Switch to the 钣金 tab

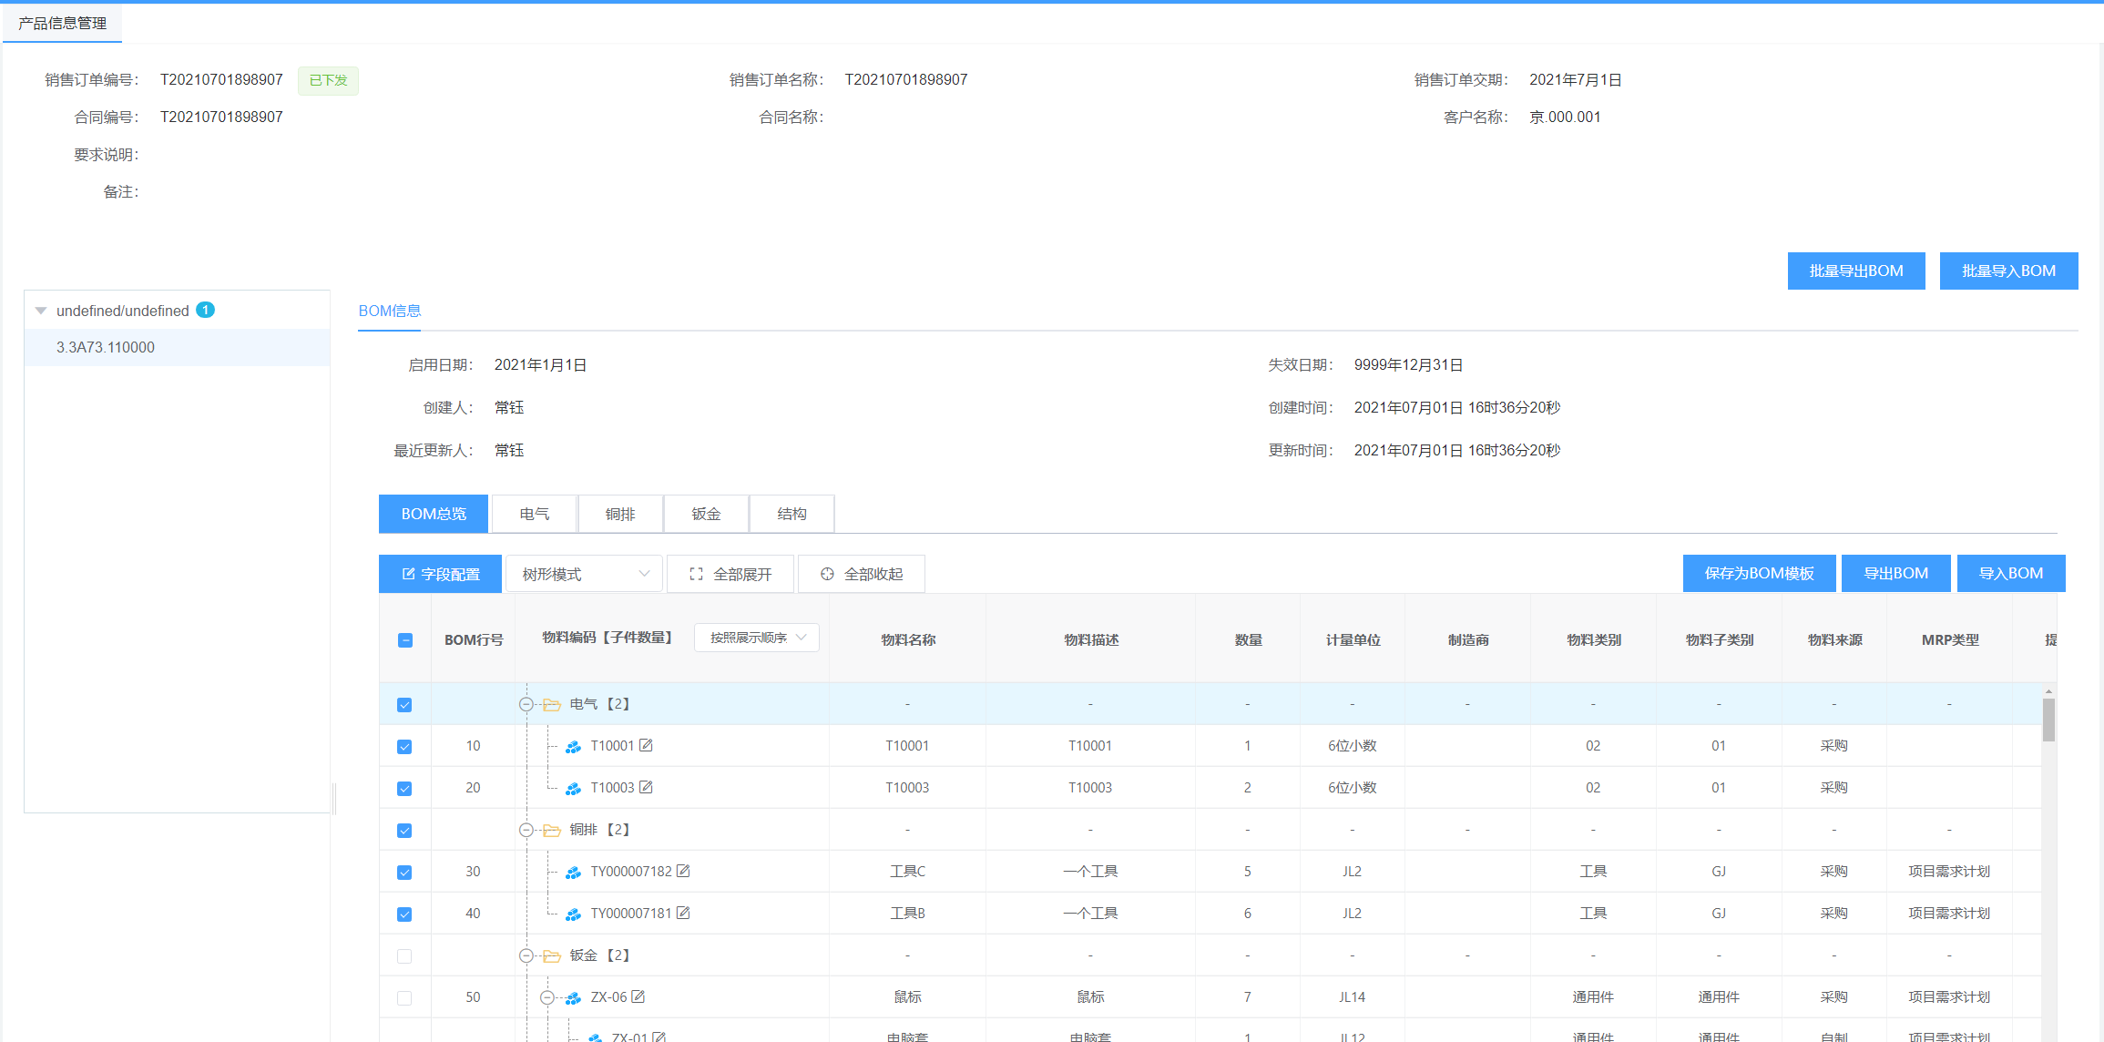coord(706,514)
